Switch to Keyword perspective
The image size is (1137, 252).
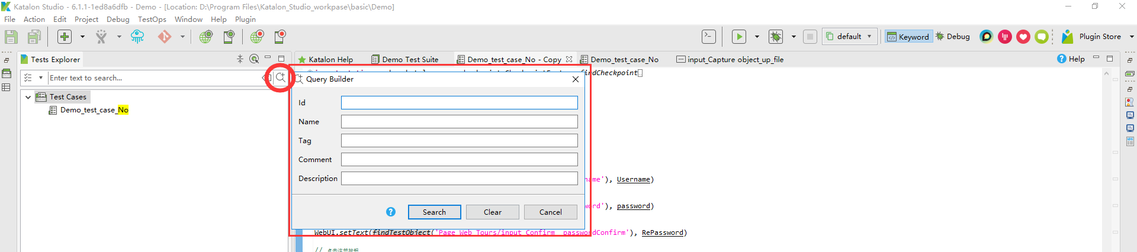click(x=908, y=37)
